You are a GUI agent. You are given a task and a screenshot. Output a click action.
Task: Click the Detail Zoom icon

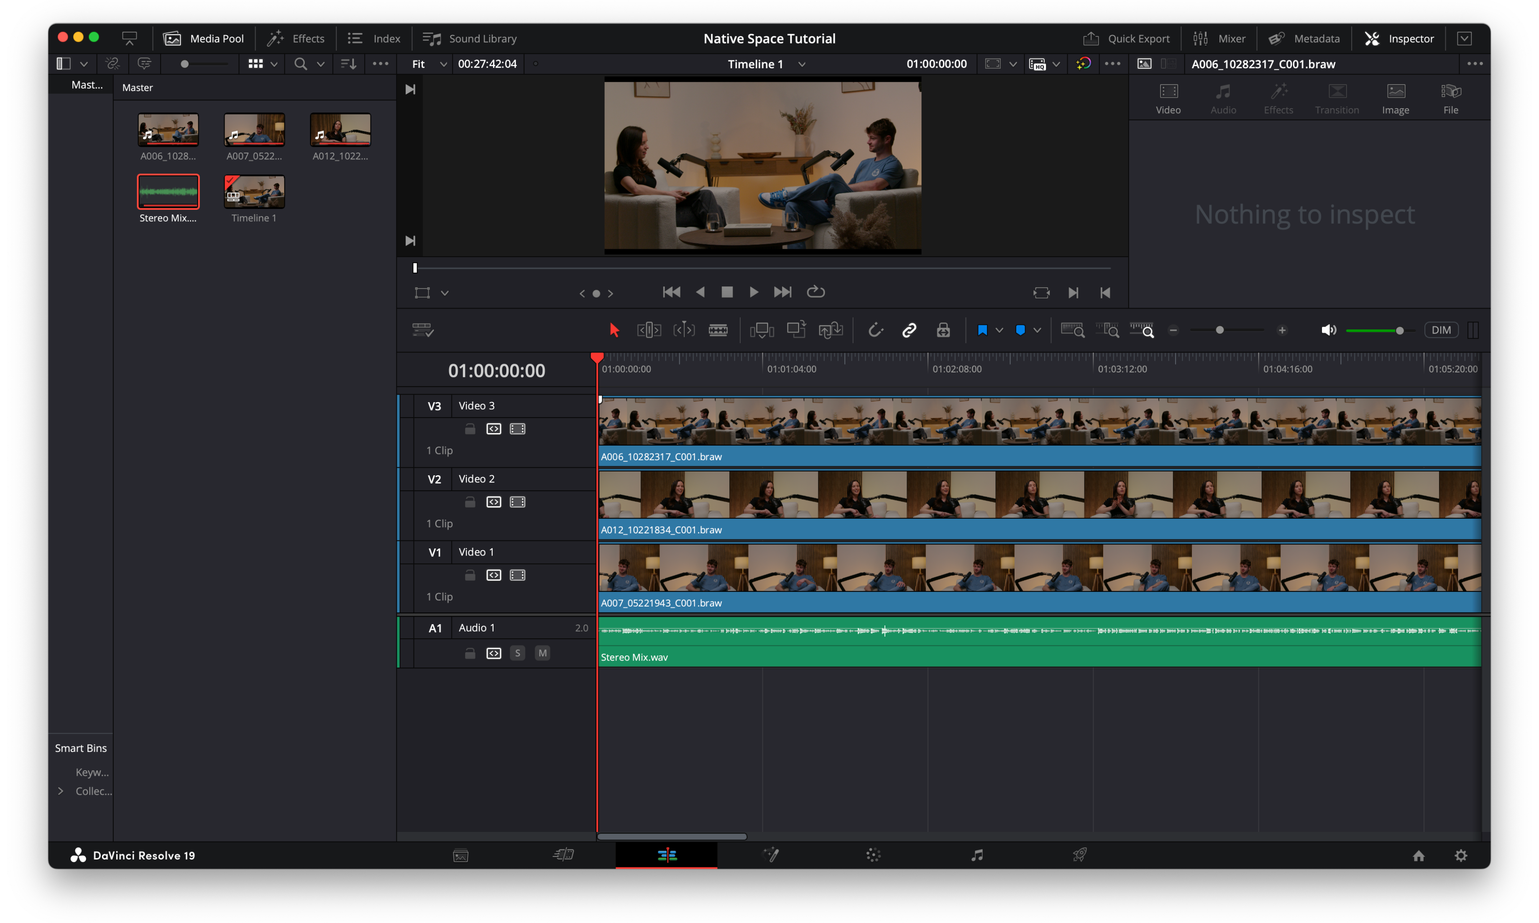click(1107, 330)
